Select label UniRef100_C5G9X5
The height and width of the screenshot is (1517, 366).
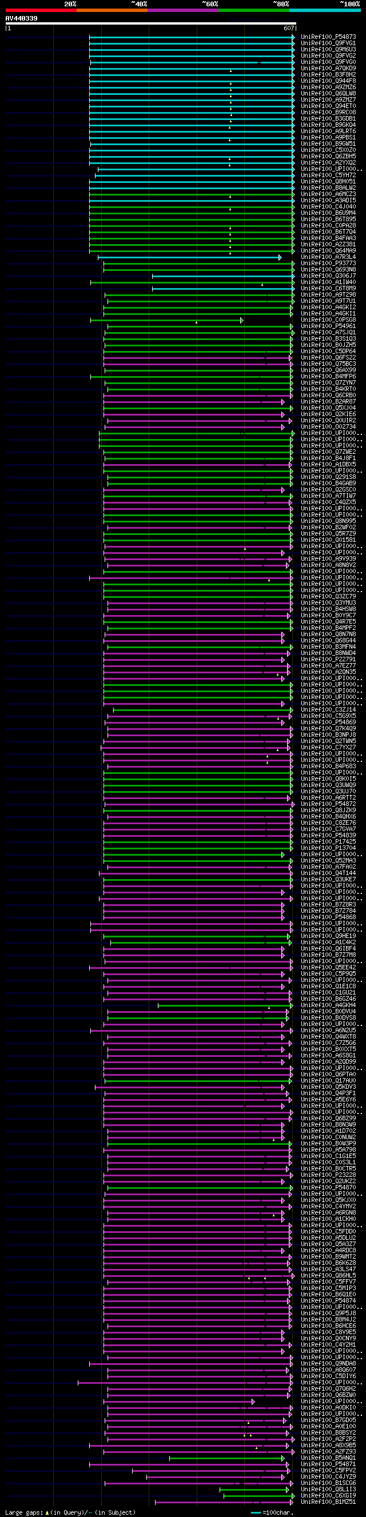pyautogui.click(x=328, y=716)
